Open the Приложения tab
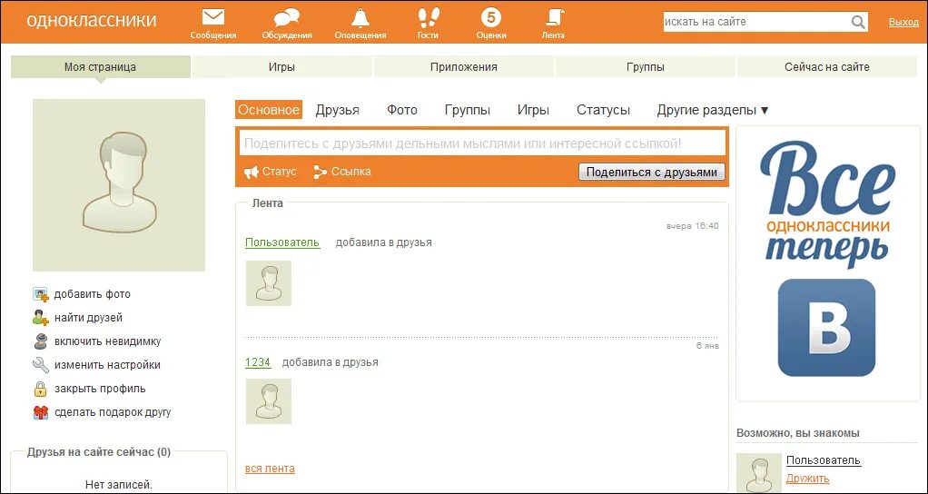 [x=463, y=67]
